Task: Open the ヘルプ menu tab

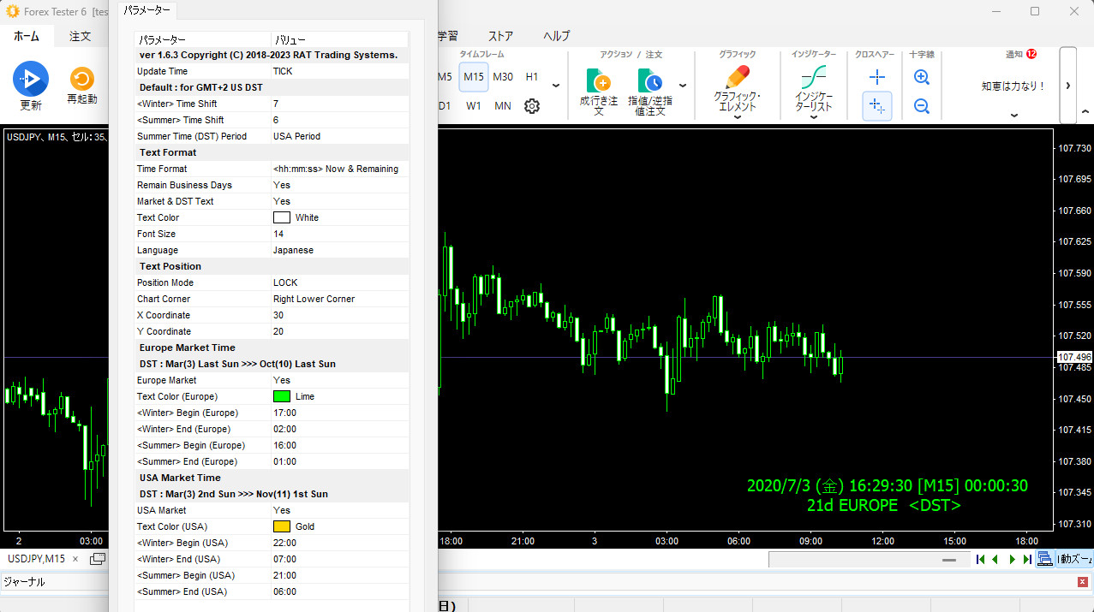Action: click(x=556, y=36)
